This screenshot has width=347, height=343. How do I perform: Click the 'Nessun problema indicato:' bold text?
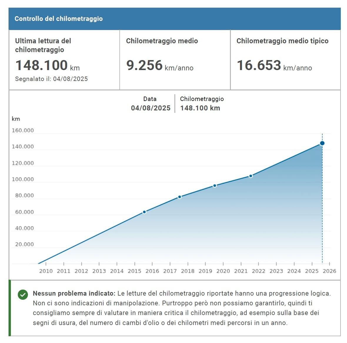coord(74,294)
